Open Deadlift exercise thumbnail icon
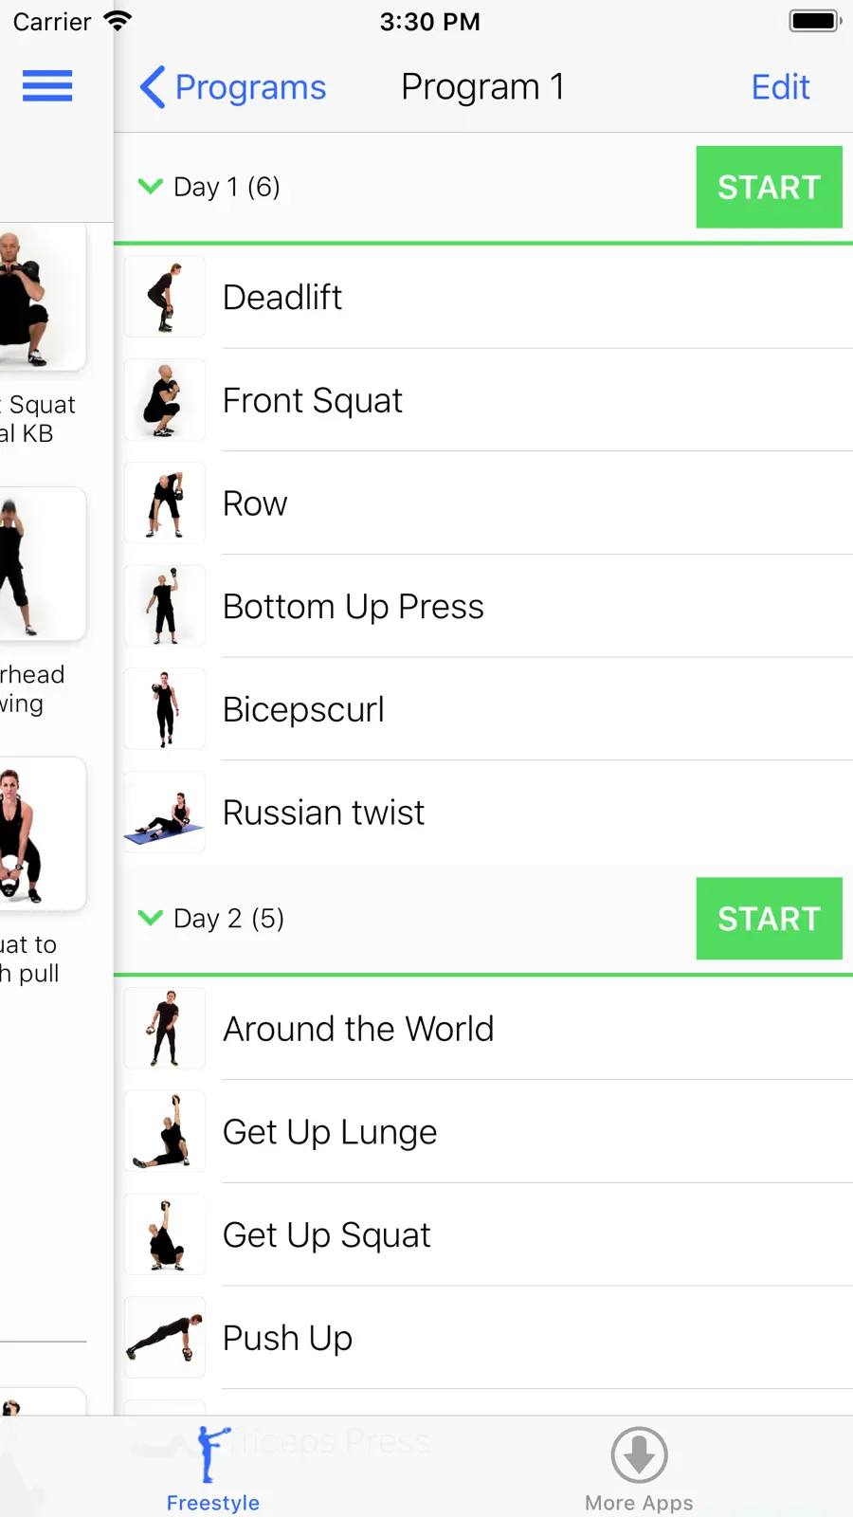The width and height of the screenshot is (853, 1517). tap(165, 297)
